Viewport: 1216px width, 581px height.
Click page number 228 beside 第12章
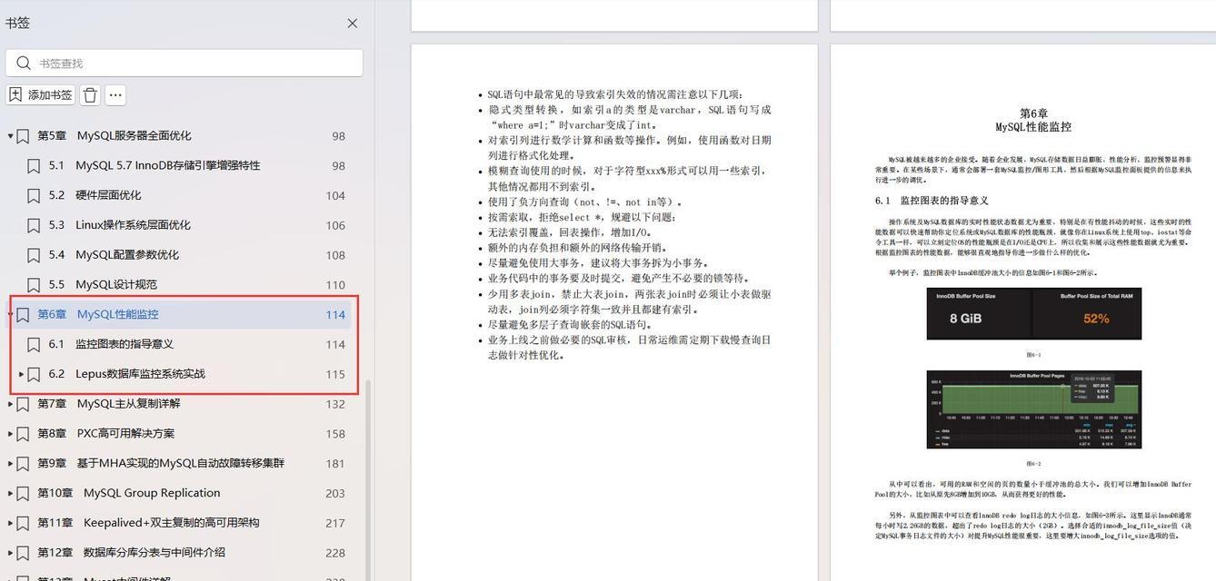335,553
